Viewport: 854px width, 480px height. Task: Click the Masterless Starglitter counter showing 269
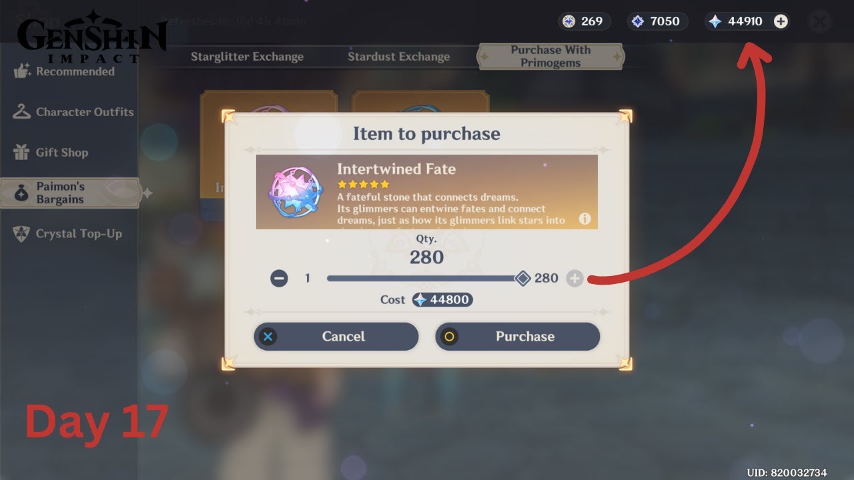coord(584,21)
